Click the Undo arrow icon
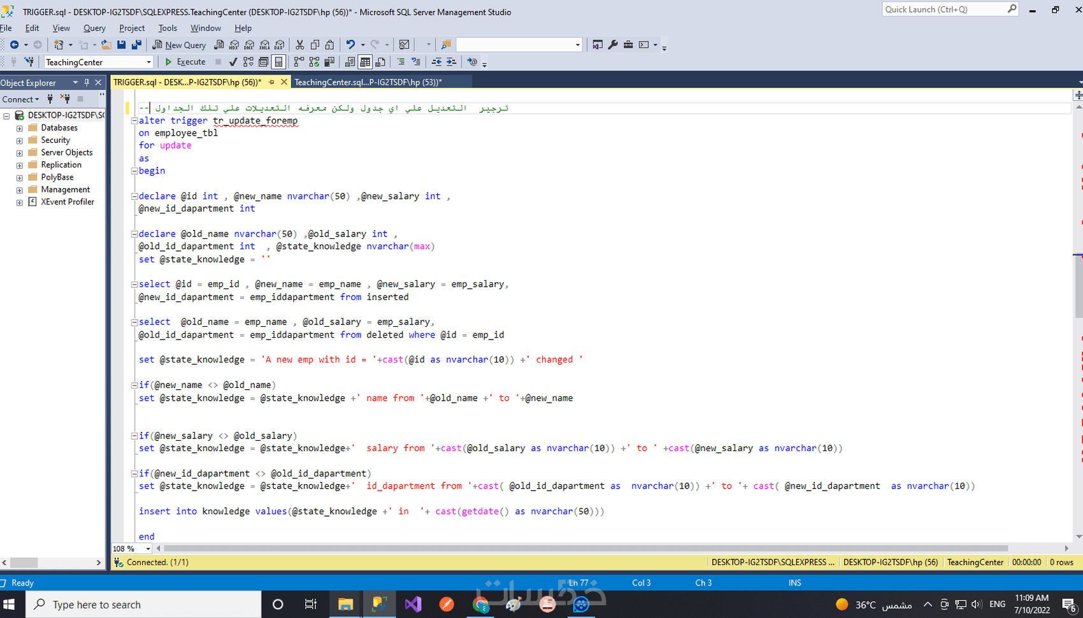1083x618 pixels. (x=350, y=45)
